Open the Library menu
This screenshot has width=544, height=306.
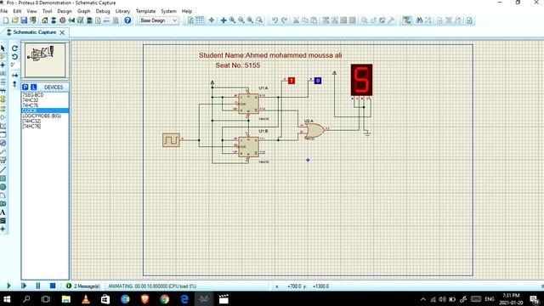tap(122, 11)
